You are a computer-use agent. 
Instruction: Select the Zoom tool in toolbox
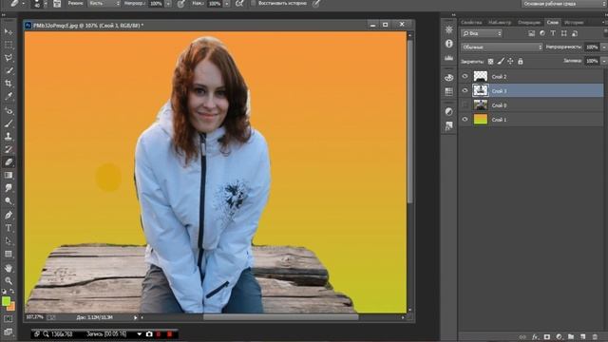point(9,281)
